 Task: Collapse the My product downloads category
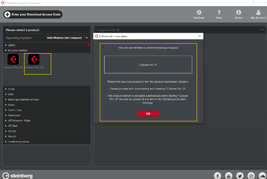[6, 50]
